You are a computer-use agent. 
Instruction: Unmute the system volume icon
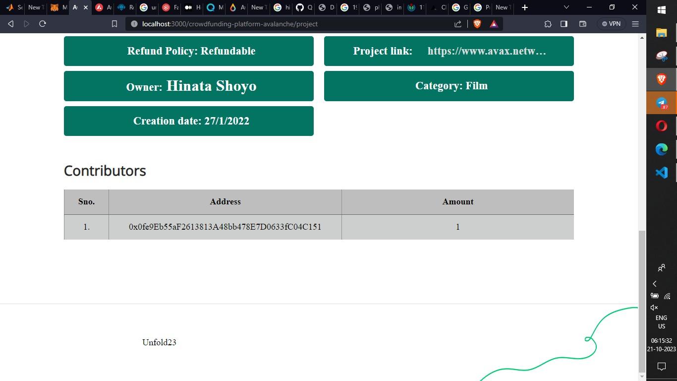point(654,308)
